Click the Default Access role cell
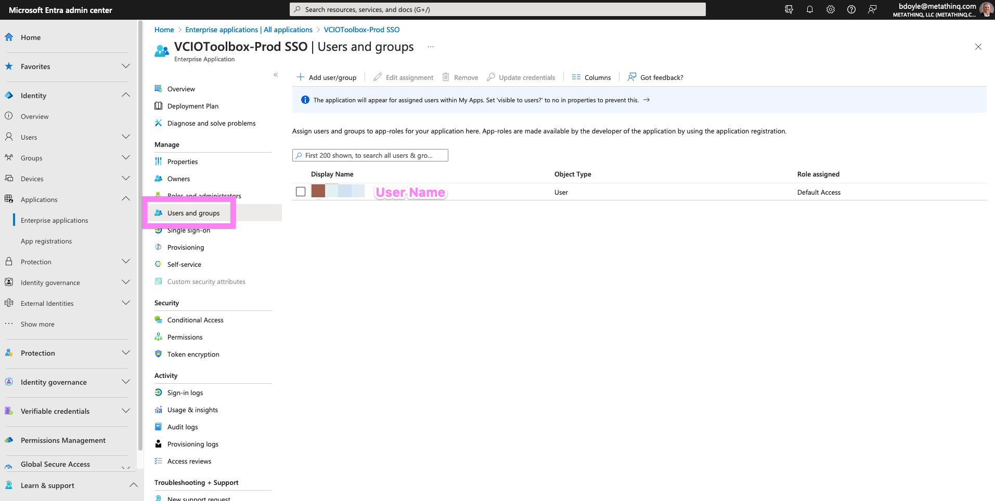995x501 pixels. [x=819, y=192]
